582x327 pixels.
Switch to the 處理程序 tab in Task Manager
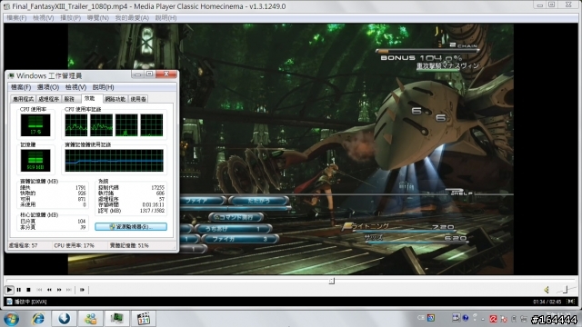coord(48,99)
